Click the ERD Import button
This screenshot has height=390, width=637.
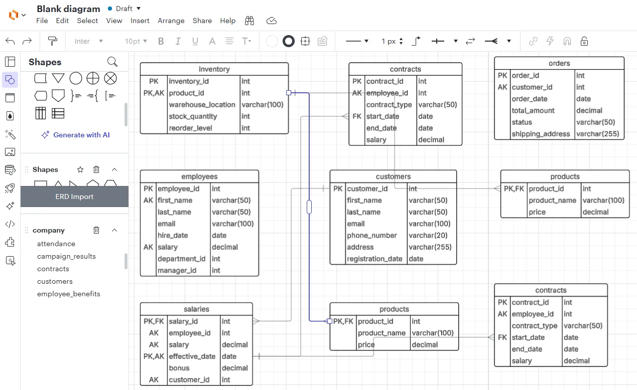pos(74,197)
